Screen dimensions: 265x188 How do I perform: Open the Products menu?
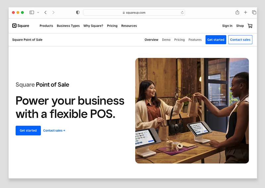tap(46, 26)
